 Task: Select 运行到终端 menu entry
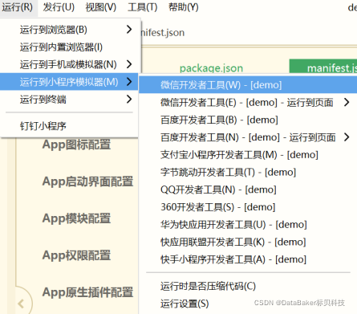tap(70, 100)
